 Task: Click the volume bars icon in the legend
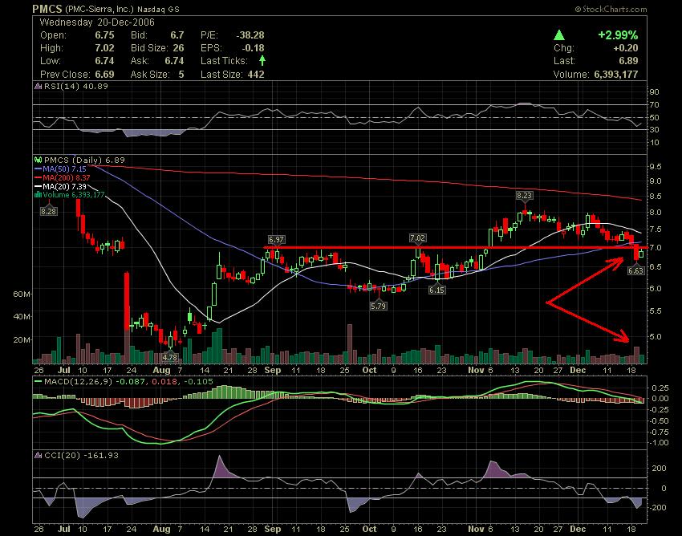pyautogui.click(x=39, y=194)
